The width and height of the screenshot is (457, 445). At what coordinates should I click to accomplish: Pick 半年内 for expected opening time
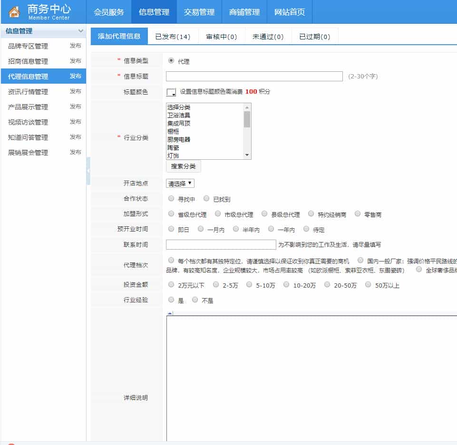click(236, 229)
